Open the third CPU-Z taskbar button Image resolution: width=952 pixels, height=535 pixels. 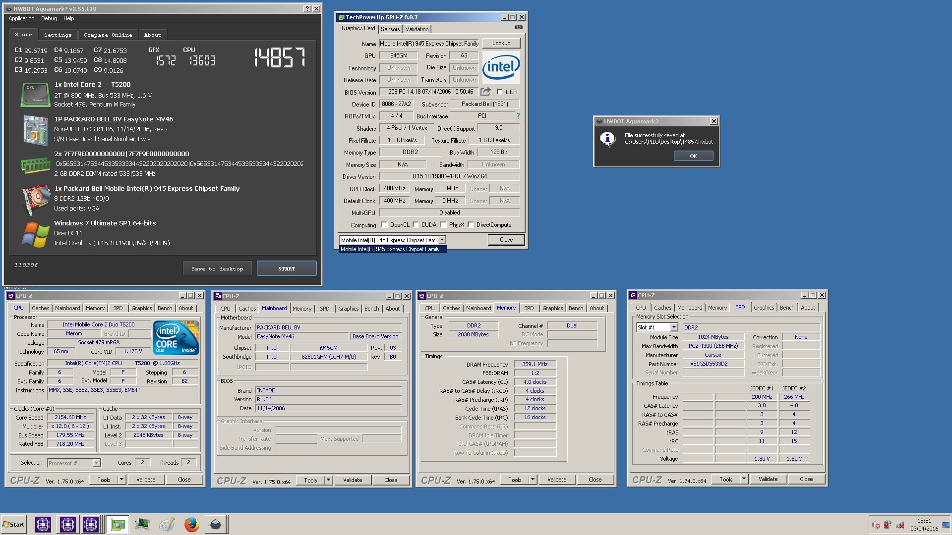coord(90,525)
